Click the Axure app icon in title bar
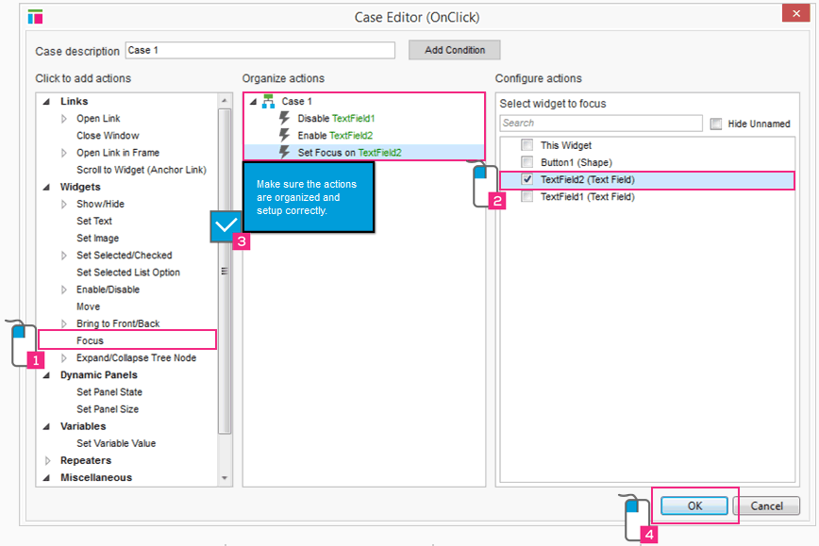Viewport: 819px width, 546px height. [x=36, y=16]
